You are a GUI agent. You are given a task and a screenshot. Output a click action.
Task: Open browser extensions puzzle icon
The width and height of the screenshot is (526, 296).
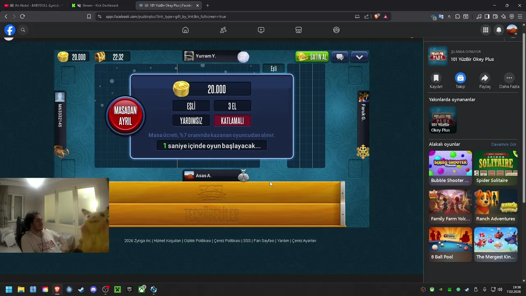(457, 16)
